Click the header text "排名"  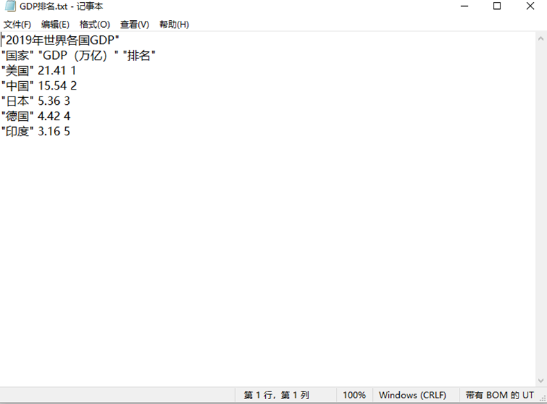click(139, 56)
